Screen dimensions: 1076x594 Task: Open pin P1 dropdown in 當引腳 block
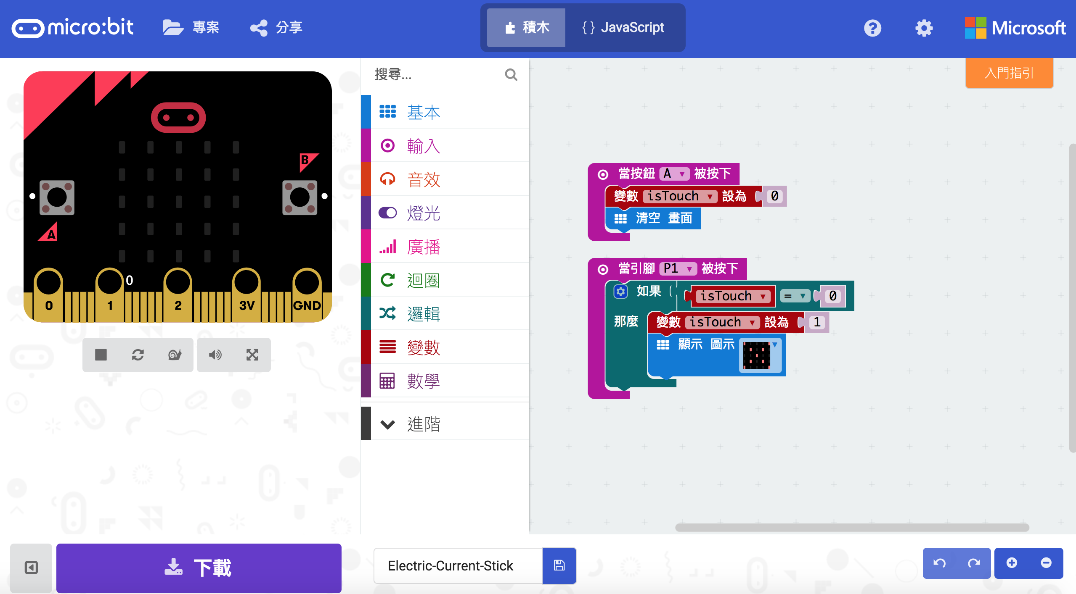click(678, 268)
